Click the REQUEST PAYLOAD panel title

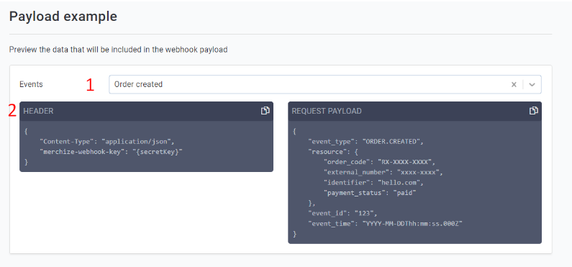pos(327,112)
